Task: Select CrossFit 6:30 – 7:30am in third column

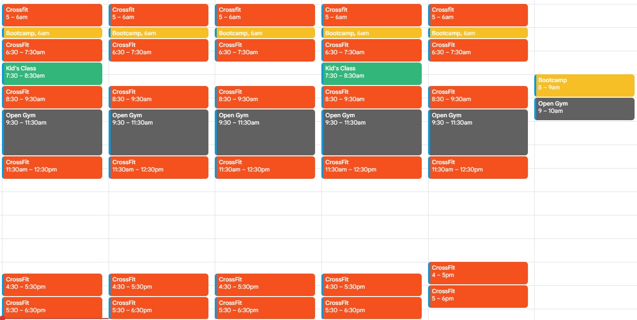Action: point(265,50)
